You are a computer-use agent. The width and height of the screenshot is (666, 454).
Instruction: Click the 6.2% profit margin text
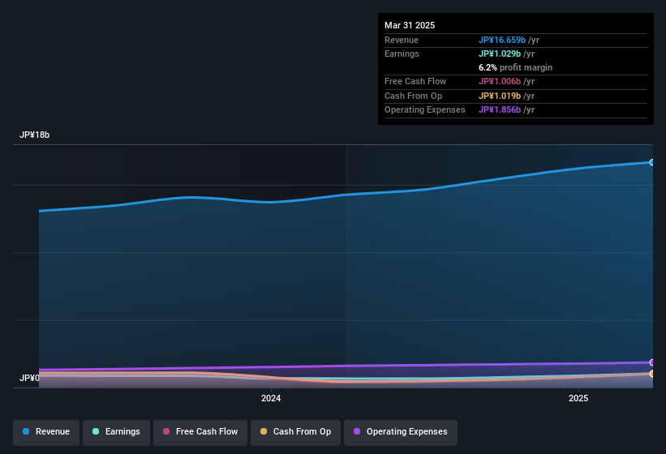[x=515, y=67]
